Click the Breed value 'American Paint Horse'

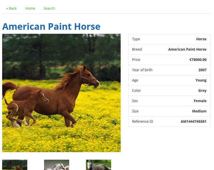187,49
